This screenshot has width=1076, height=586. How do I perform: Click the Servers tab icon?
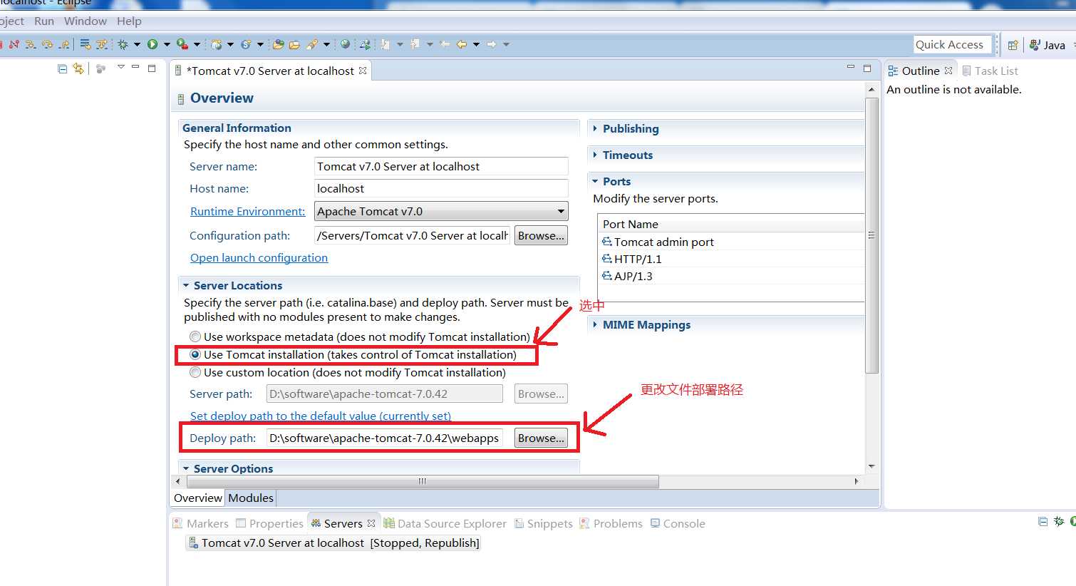tap(316, 523)
